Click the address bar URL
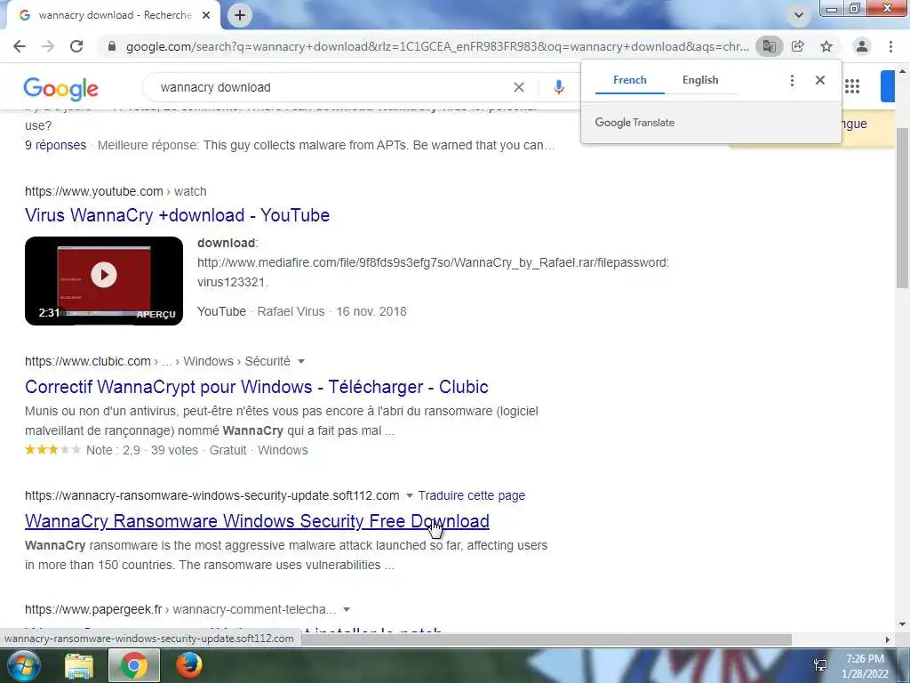Viewport: 910px width, 683px height. pos(437,46)
